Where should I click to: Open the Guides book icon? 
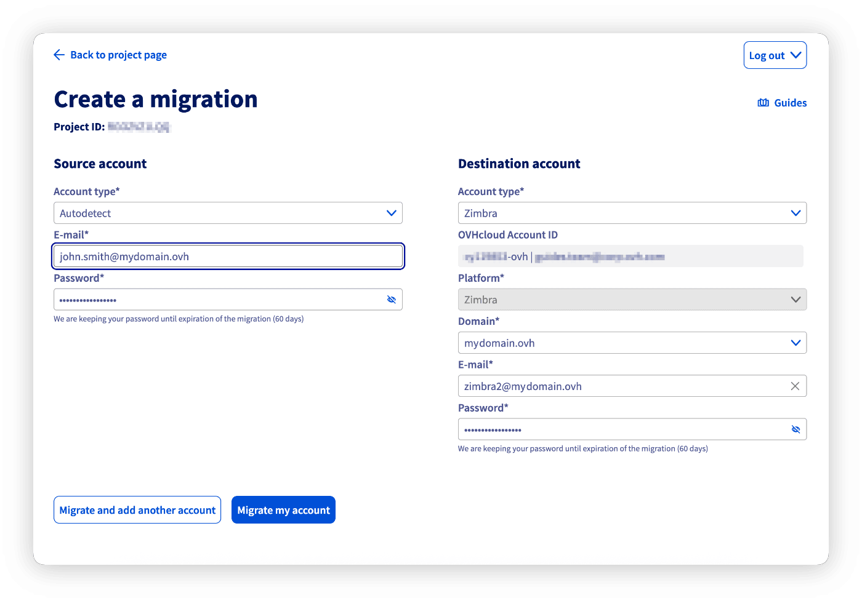pyautogui.click(x=763, y=103)
